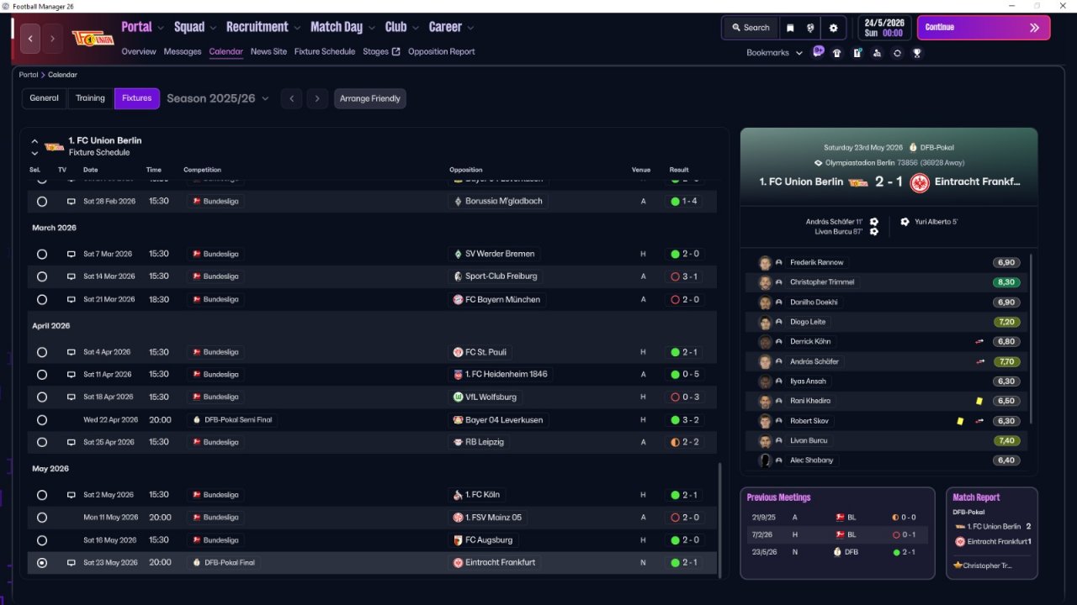Toggle the 1. FC Union Berlin schedule switcher chevrons

tap(34, 147)
